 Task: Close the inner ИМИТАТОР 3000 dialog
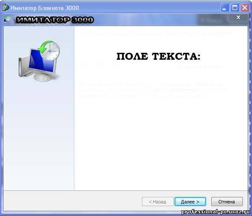pyautogui.click(x=238, y=17)
